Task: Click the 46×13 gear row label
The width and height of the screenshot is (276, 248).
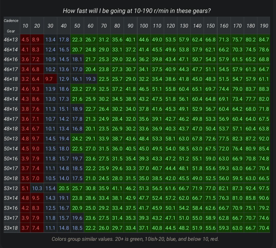Action: [x=11, y=39]
